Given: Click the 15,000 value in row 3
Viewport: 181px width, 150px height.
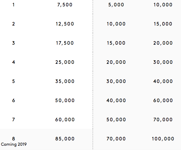Looking at the screenshot, I should click(x=116, y=43).
